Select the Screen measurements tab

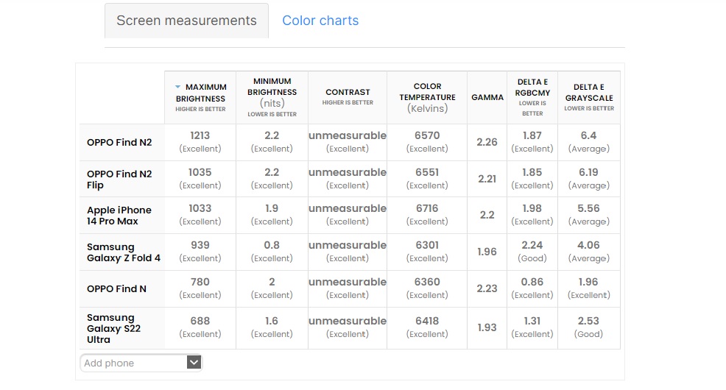pyautogui.click(x=186, y=21)
